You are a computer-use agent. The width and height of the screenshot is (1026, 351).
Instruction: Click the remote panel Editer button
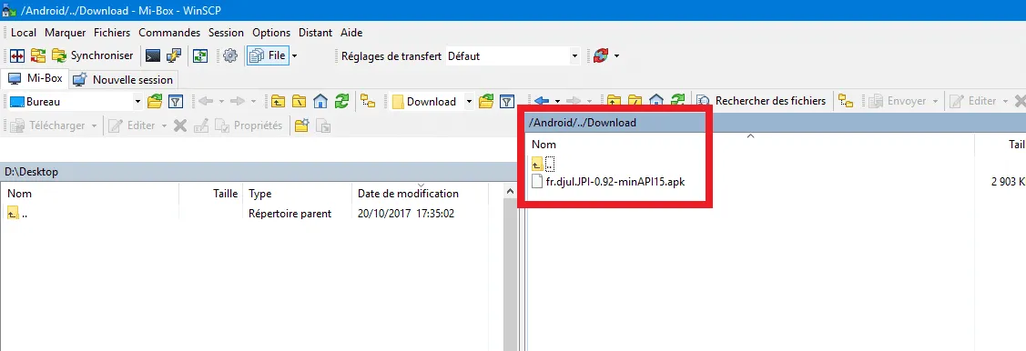pos(974,101)
